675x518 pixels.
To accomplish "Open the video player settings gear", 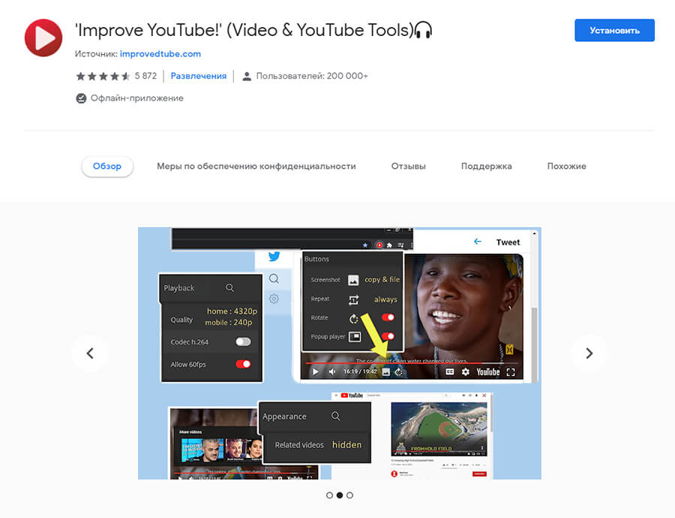I will point(466,372).
